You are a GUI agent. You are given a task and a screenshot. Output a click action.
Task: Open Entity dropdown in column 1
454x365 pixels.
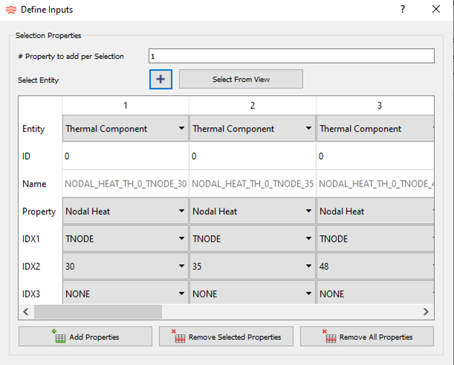coord(125,129)
